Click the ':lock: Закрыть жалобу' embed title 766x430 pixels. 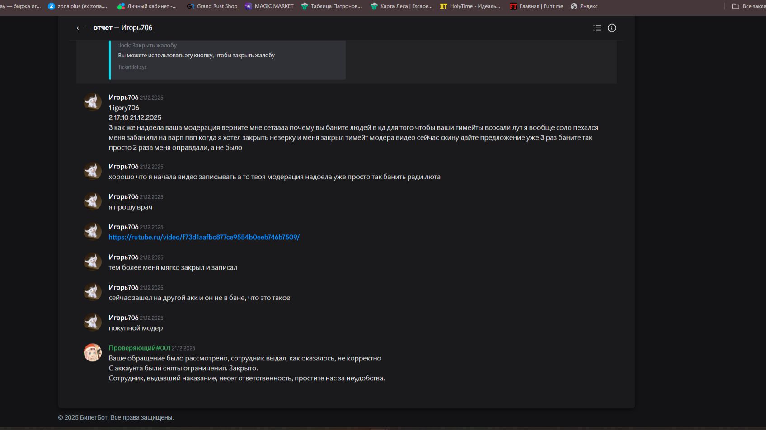click(147, 45)
